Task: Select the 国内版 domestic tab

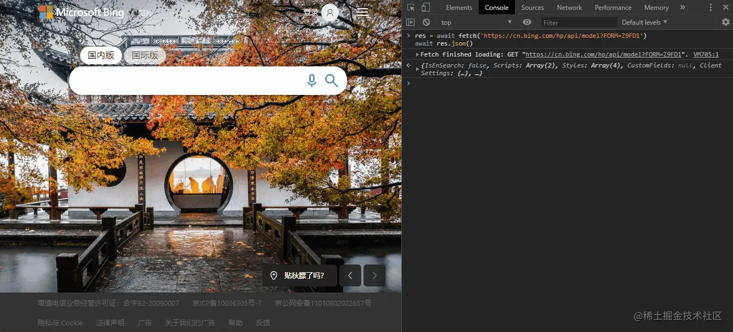Action: pos(101,55)
